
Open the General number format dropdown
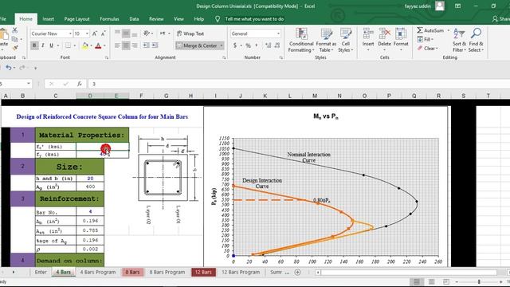[x=278, y=33]
